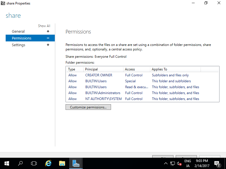Select the BUILTIN\Administrators row
This screenshot has height=169, width=226.
[x=142, y=93]
